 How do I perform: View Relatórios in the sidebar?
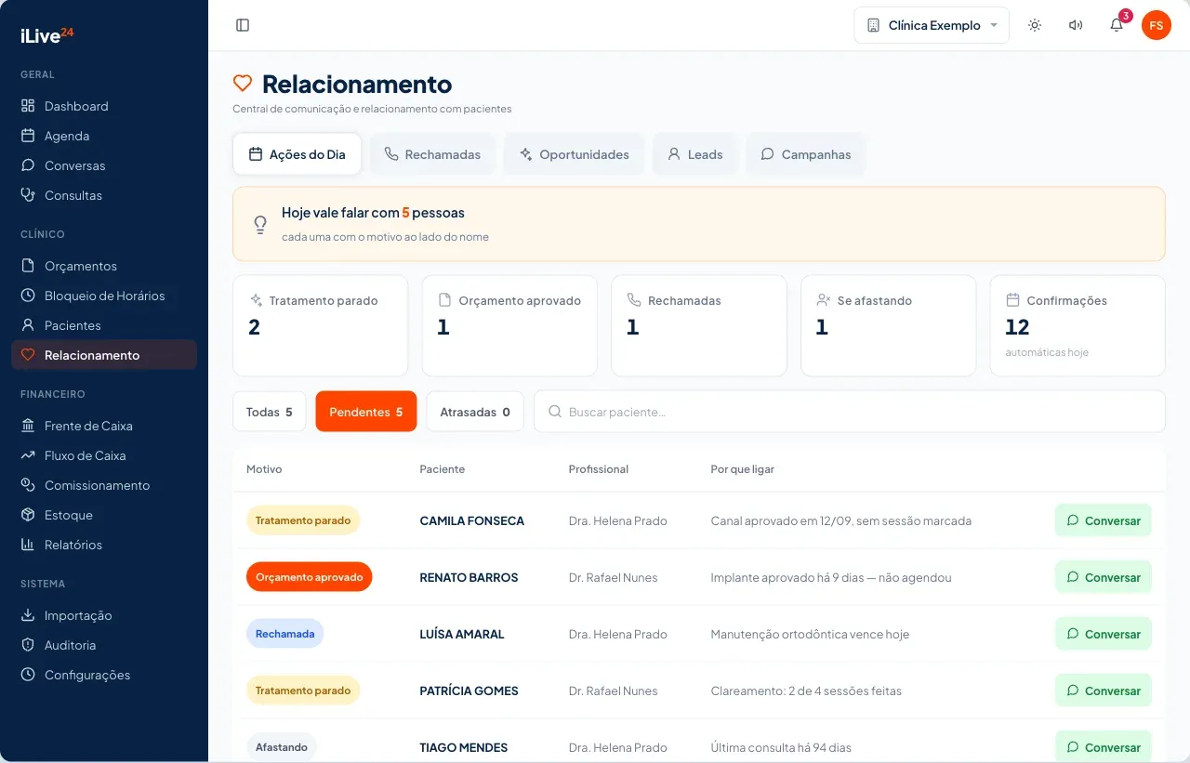104,545
